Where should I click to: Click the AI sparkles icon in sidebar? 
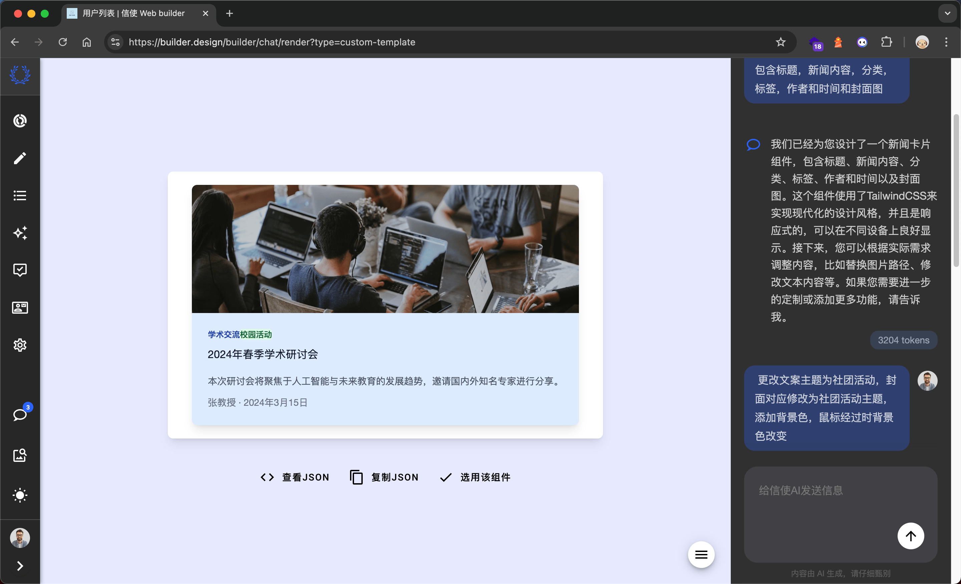point(20,233)
